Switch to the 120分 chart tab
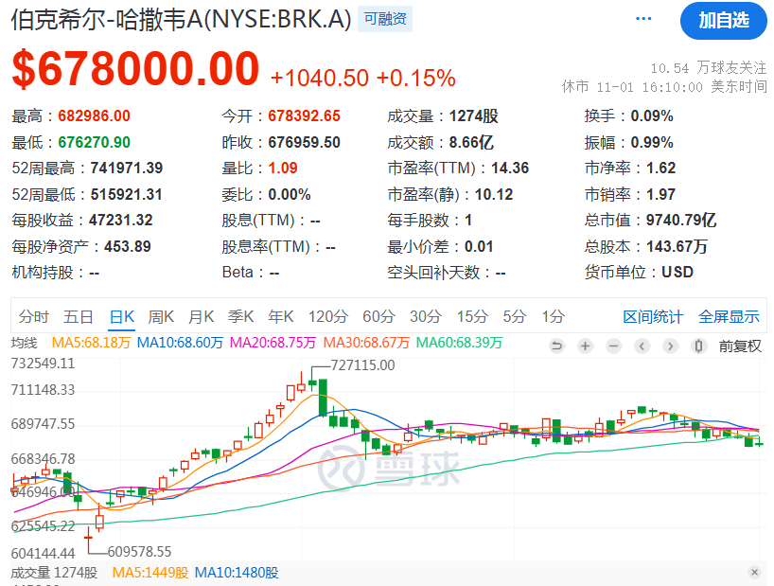Viewport: 774px width, 586px height. coord(328,316)
